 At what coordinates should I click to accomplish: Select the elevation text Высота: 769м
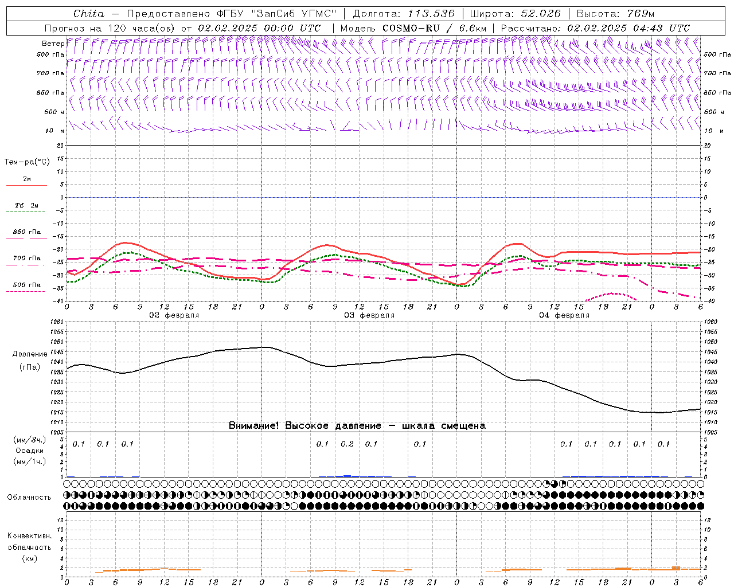pyautogui.click(x=615, y=13)
